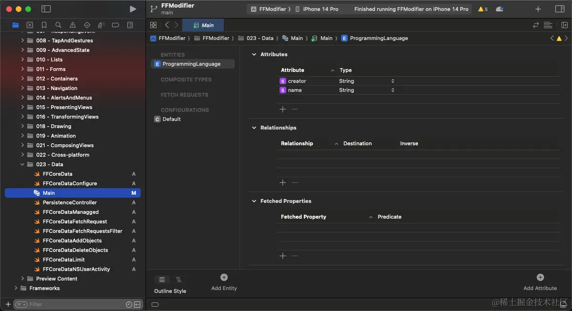This screenshot has height=311, width=572.
Task: Select the Default configuration
Action: [x=167, y=119]
